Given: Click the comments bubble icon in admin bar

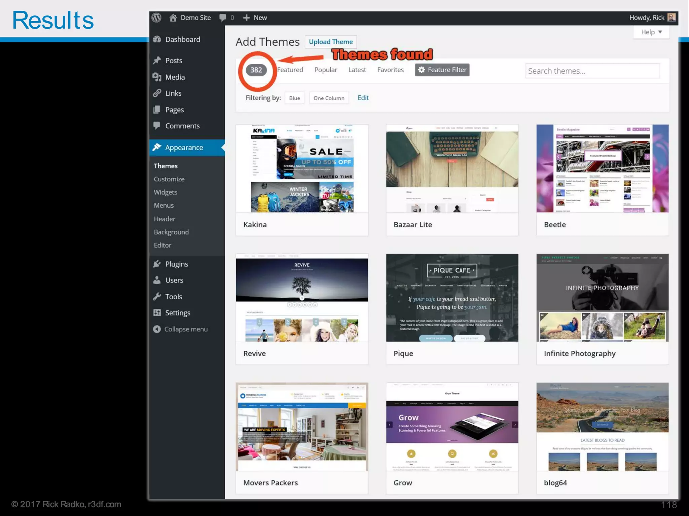Looking at the screenshot, I should (x=223, y=17).
